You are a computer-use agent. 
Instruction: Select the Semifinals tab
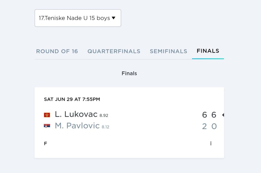[x=168, y=51]
